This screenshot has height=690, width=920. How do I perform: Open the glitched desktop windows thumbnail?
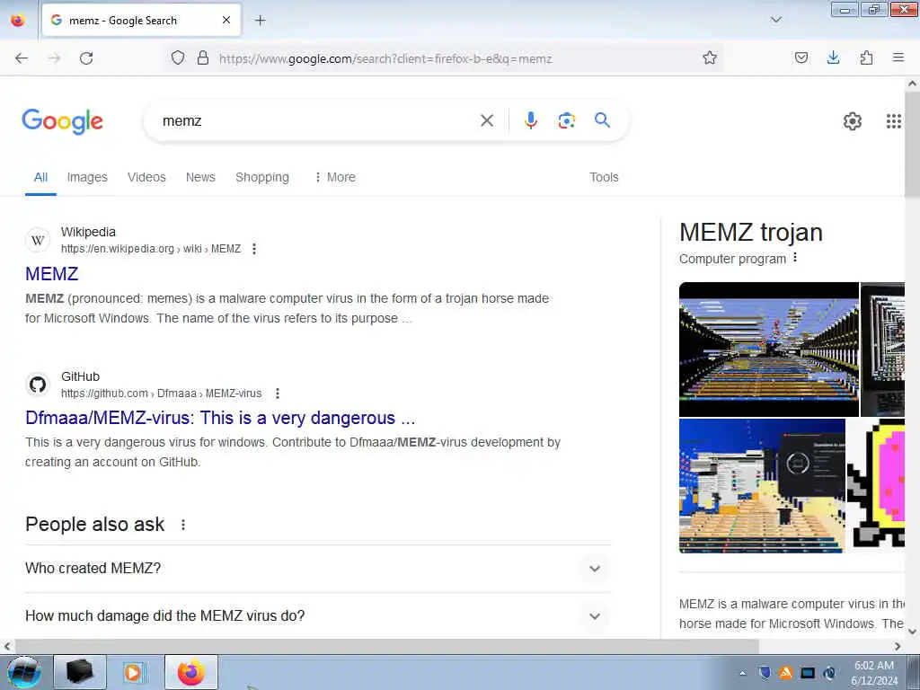pos(762,486)
